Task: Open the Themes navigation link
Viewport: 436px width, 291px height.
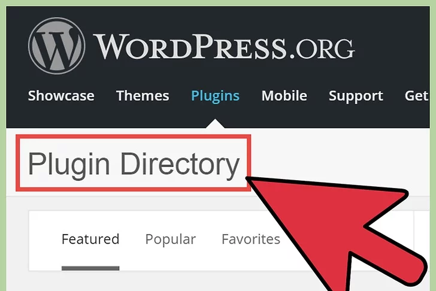Action: pyautogui.click(x=143, y=96)
